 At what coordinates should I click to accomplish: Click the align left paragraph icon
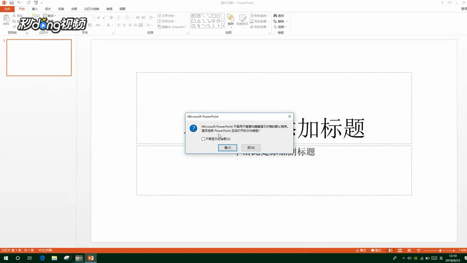119,25
